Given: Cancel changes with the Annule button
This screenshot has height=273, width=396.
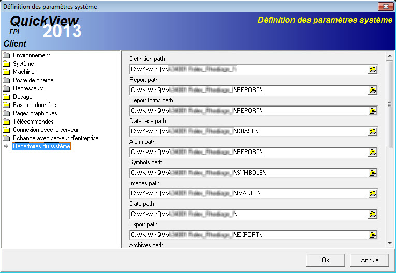Looking at the screenshot, I should [x=370, y=260].
